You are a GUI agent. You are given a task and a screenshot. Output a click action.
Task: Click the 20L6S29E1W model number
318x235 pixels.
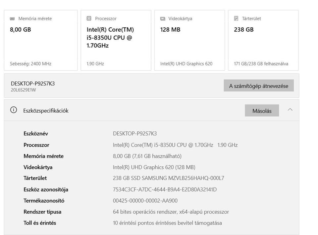click(x=23, y=90)
